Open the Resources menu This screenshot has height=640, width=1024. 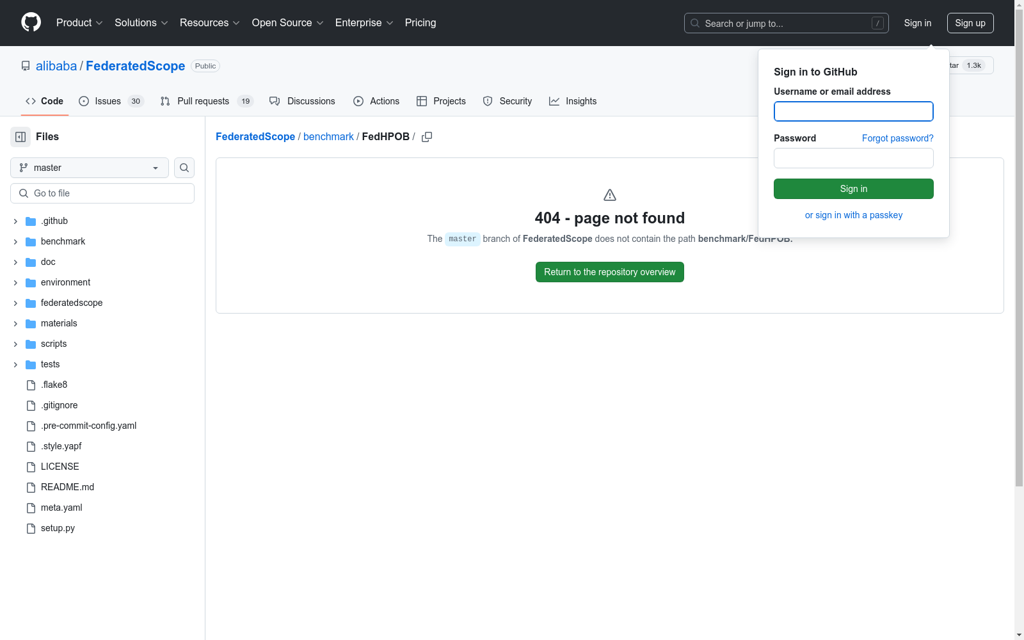click(x=210, y=23)
